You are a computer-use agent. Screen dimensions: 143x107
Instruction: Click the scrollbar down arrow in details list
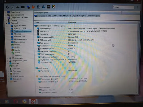pyautogui.click(x=137, y=93)
